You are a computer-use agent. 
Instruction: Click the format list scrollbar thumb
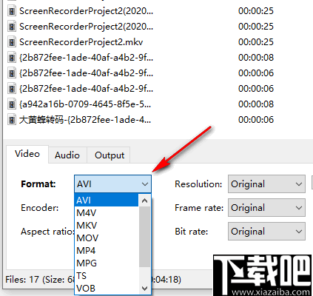tap(145, 237)
